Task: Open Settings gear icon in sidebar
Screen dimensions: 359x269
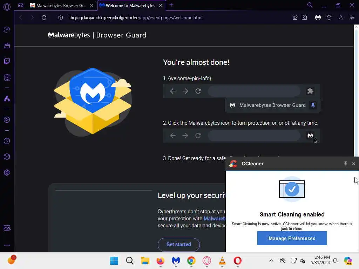Action: 7,172
